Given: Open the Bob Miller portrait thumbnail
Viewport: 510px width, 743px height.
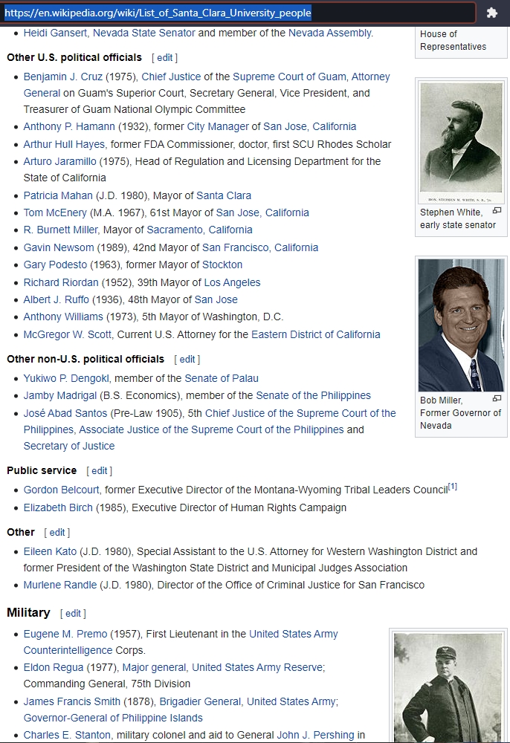Looking at the screenshot, I should [461, 325].
